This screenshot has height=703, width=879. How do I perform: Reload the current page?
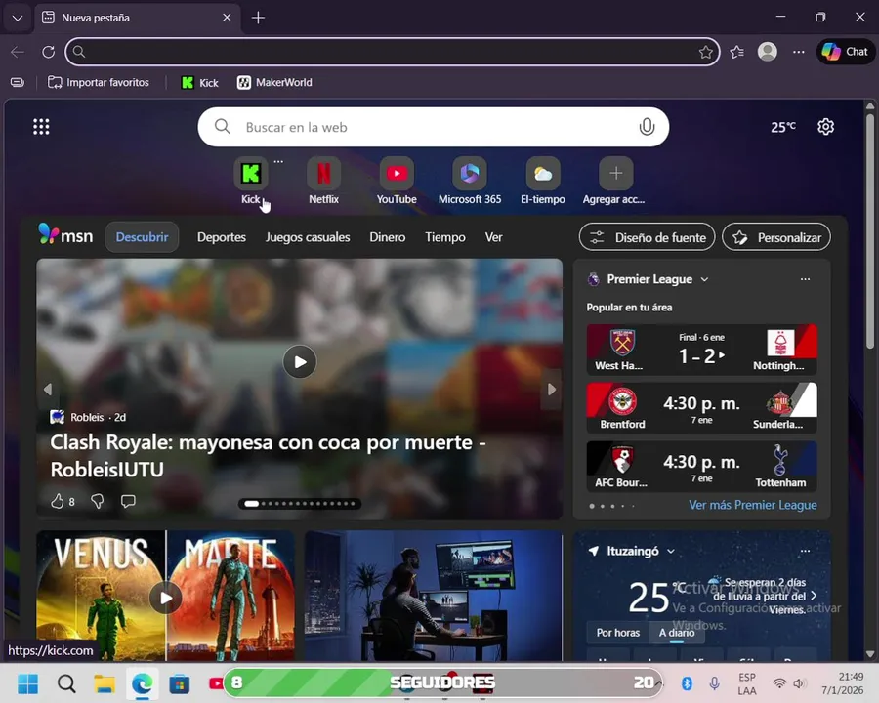point(49,52)
